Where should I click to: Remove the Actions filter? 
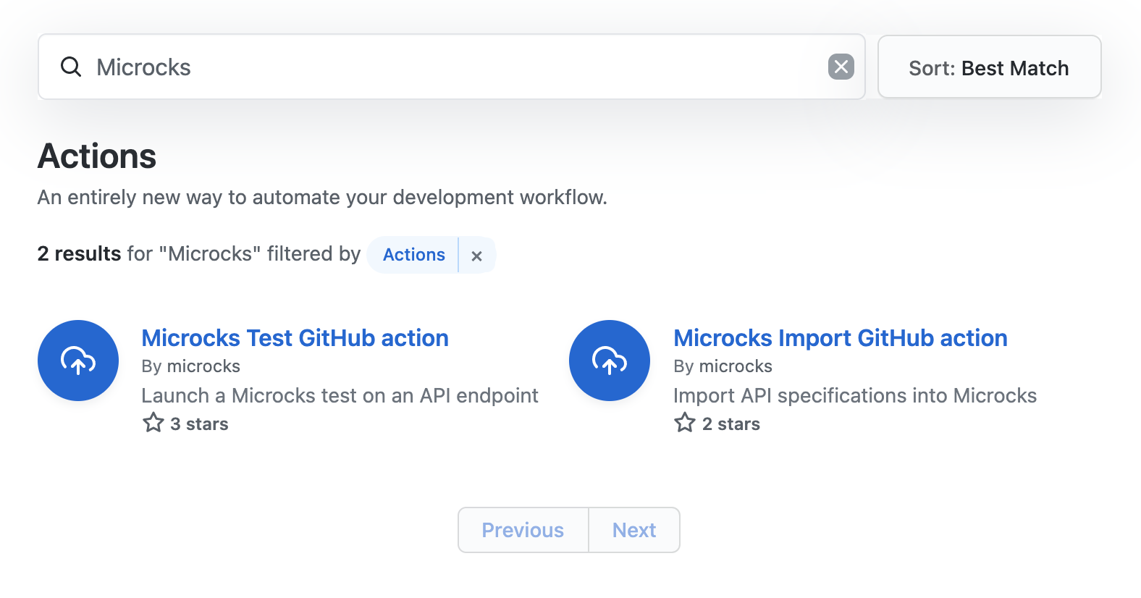476,256
